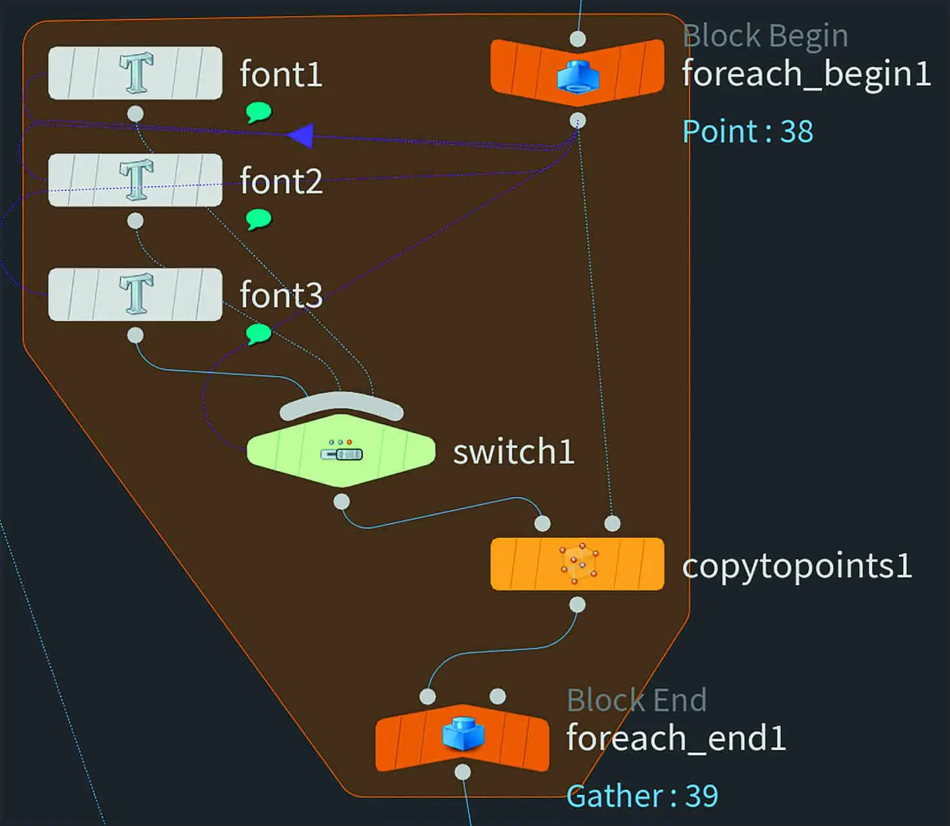Select the font2 node icon

point(136,180)
